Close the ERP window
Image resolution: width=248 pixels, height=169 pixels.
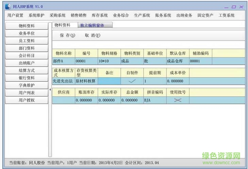[241, 7]
